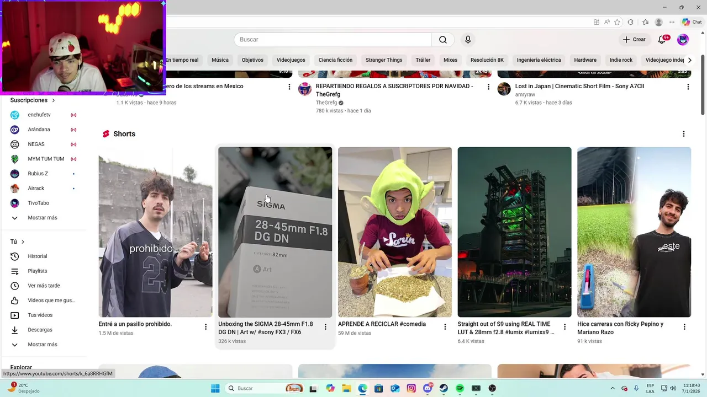Add page to Edge favorites star
The height and width of the screenshot is (397, 707).
pyautogui.click(x=617, y=22)
